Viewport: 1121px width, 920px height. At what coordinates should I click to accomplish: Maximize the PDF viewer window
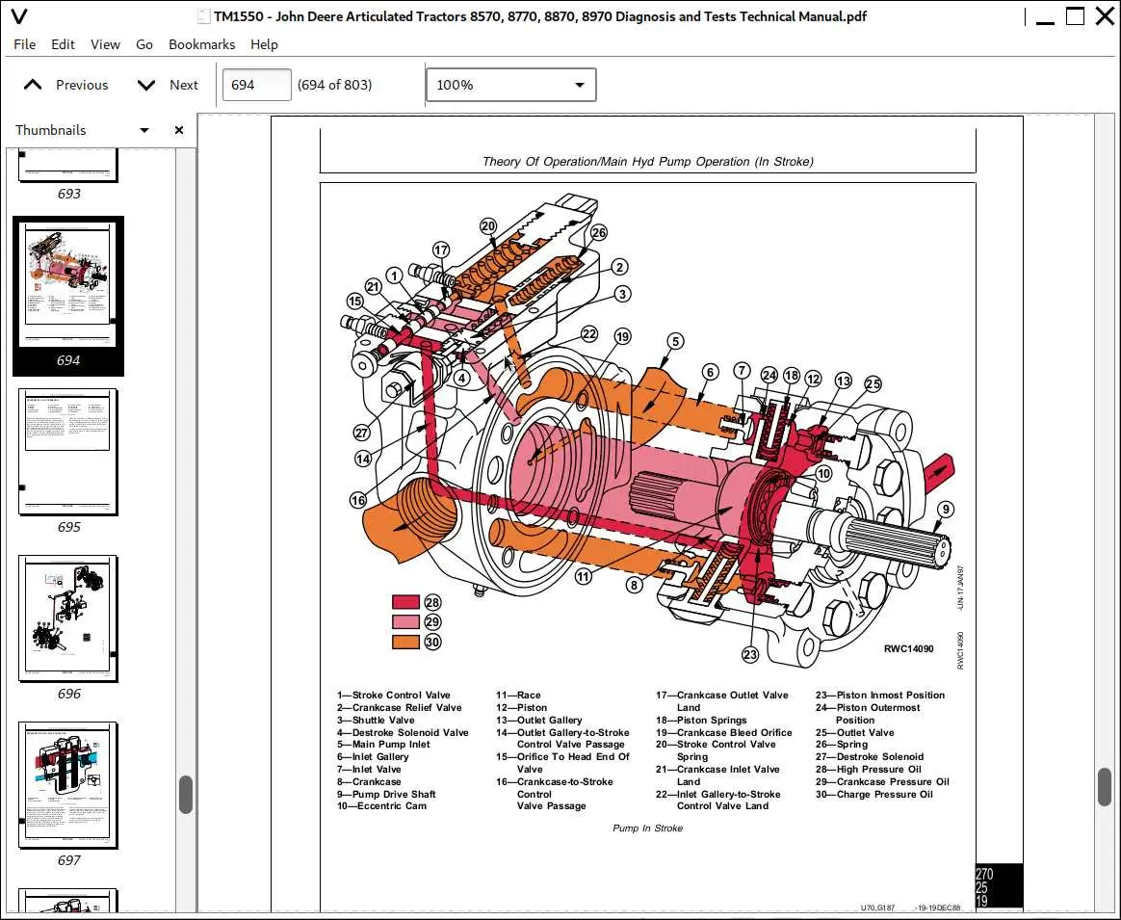pos(1075,15)
